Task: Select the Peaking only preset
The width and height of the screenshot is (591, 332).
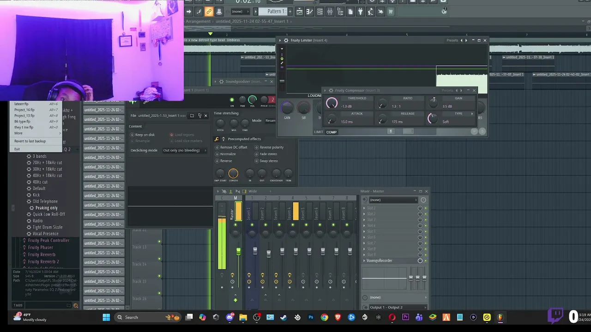Action: [47, 208]
